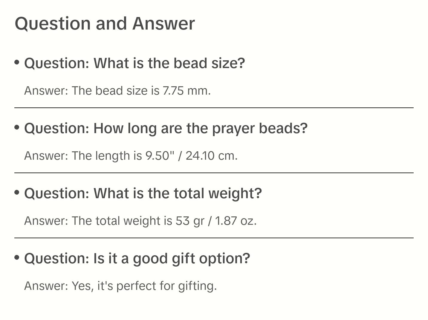The height and width of the screenshot is (320, 428).
Task: Click the 7.75 mm bead size answer
Action: tap(117, 91)
